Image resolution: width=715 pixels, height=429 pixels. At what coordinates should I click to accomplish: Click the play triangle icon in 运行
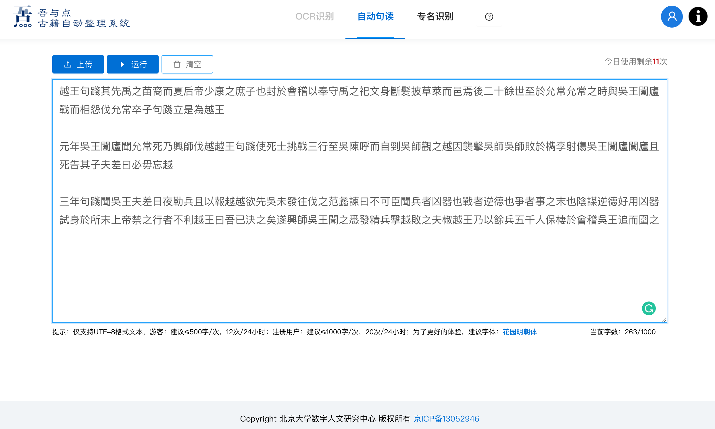point(122,64)
